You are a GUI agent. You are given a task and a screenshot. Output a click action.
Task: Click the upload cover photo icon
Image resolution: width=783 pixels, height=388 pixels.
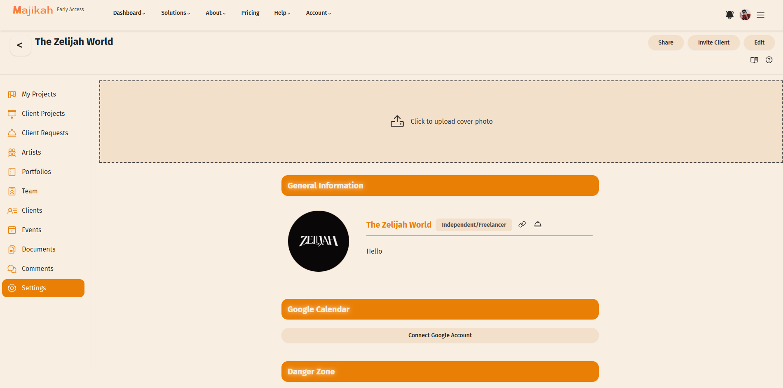tap(397, 121)
